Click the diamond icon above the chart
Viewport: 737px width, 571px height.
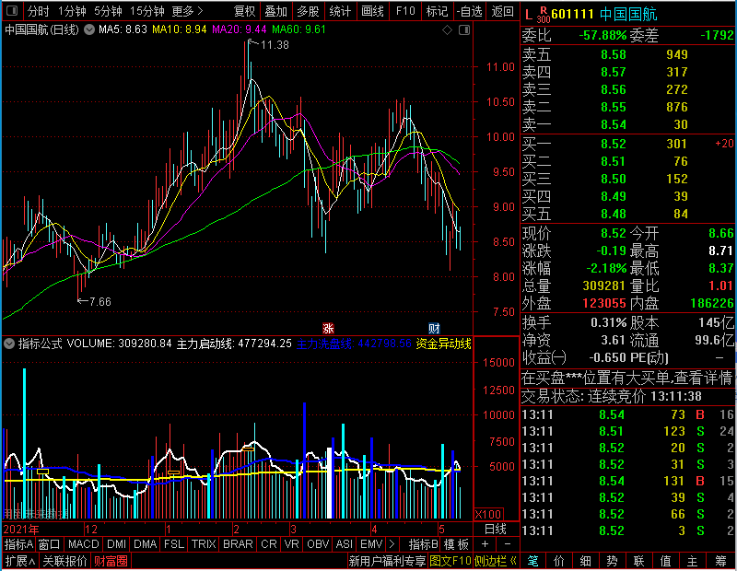[447, 30]
